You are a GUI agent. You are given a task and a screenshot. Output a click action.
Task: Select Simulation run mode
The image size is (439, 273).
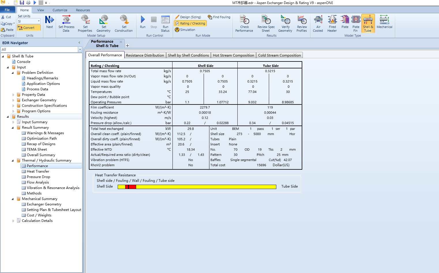(x=185, y=30)
